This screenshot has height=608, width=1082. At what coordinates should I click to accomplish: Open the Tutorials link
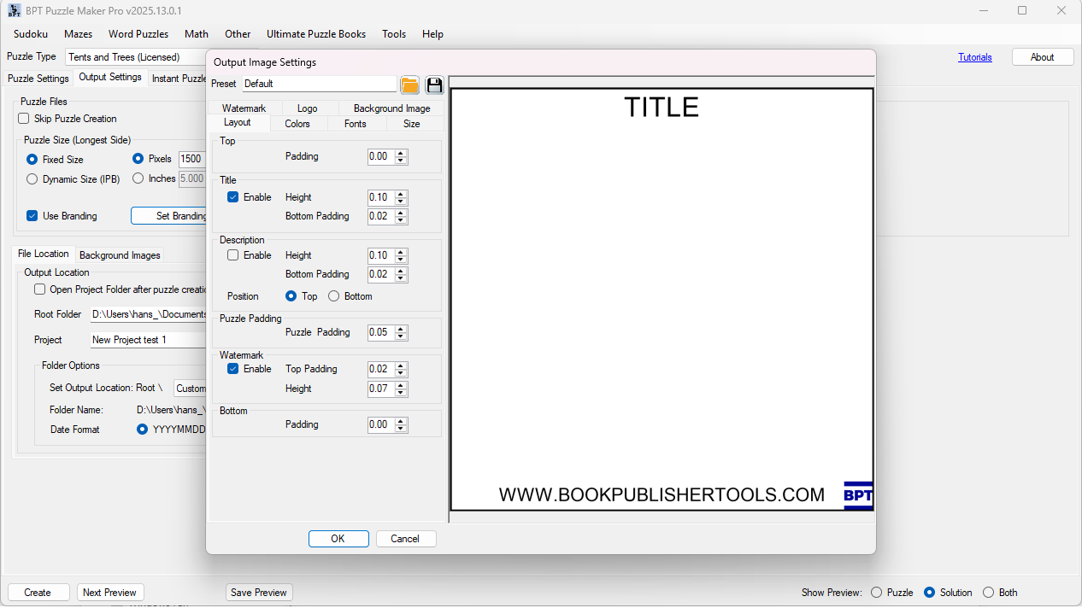click(x=974, y=57)
